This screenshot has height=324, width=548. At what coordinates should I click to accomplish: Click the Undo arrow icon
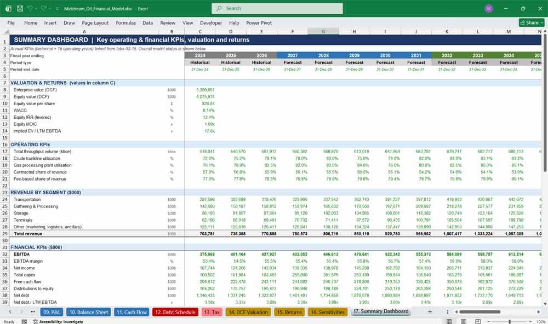point(30,8)
